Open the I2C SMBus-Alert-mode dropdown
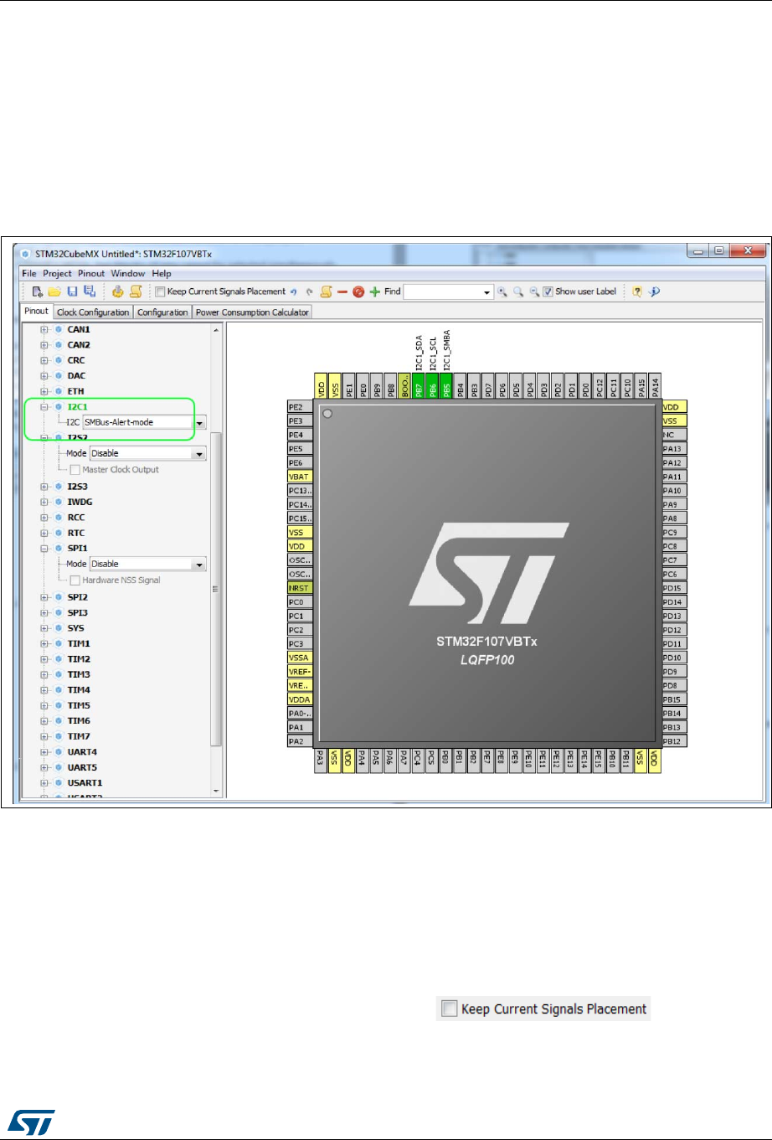Viewport: 772px width, 1140px height. pyautogui.click(x=199, y=422)
